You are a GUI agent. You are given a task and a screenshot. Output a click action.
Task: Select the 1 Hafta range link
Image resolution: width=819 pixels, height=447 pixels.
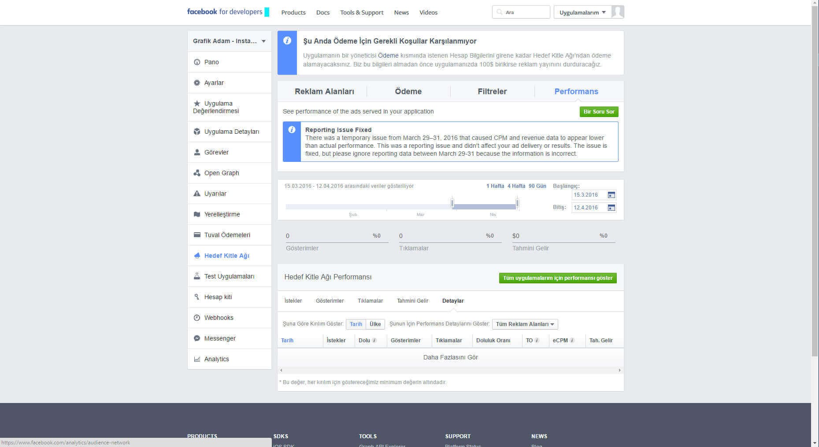pos(495,186)
